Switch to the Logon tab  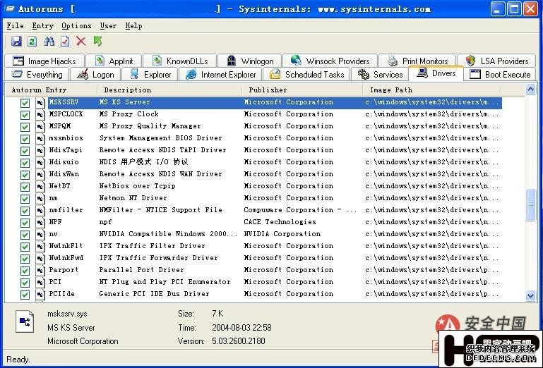95,74
